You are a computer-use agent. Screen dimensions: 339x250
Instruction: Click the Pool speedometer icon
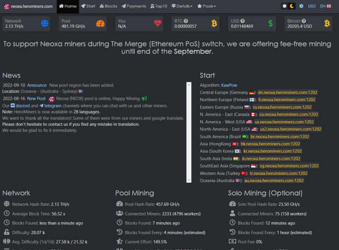tap(100, 23)
